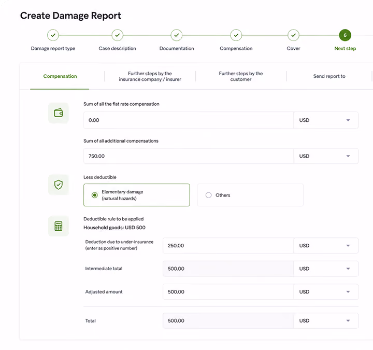Click the under-insurance deduction field showing 250.00
The width and height of the screenshot is (373, 350).
(228, 245)
